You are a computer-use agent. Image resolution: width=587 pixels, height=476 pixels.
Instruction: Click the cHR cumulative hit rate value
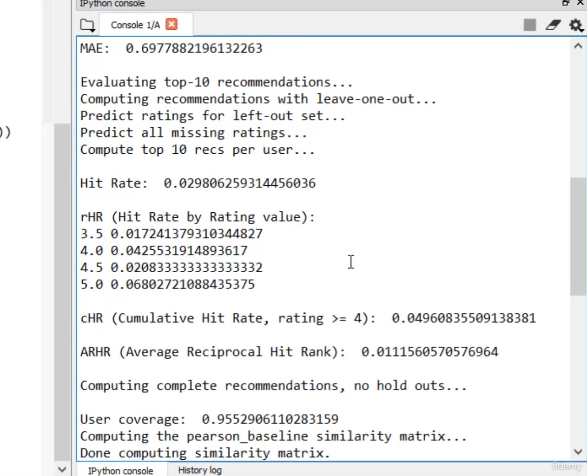pyautogui.click(x=463, y=318)
